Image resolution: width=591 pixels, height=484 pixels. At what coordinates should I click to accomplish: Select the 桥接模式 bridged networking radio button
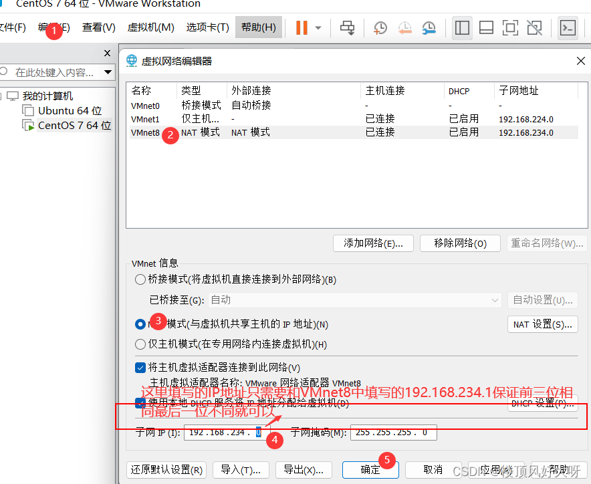pyautogui.click(x=140, y=279)
